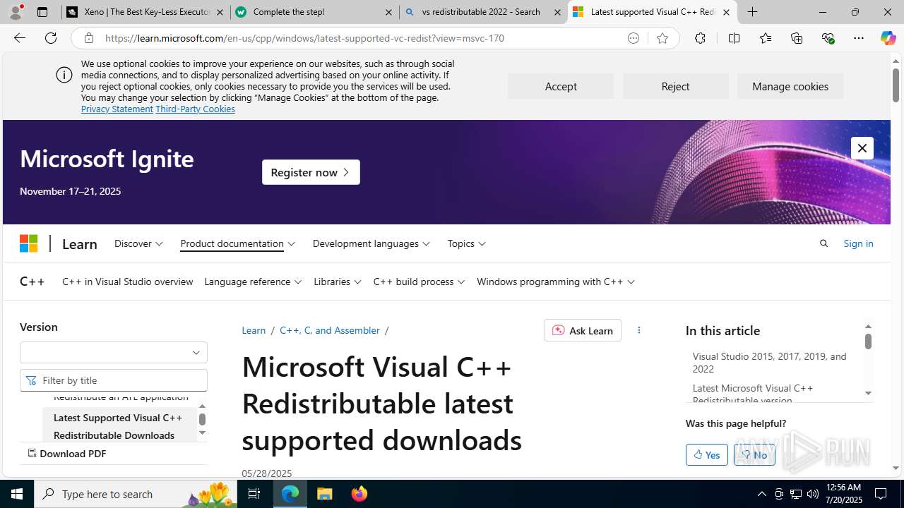904x508 pixels.
Task: Click the browser Back arrow
Action: [x=19, y=38]
